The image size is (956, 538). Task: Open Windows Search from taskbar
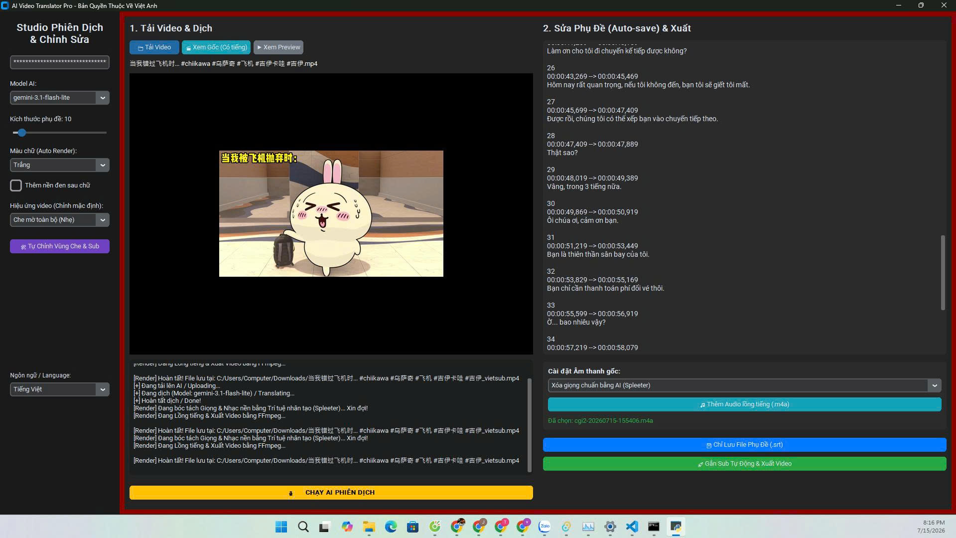[303, 527]
